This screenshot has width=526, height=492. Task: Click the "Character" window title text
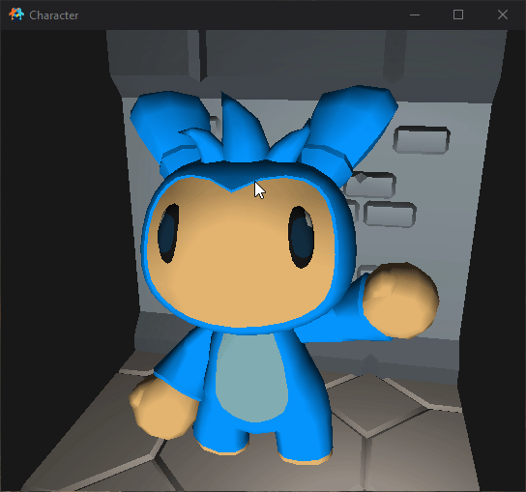[54, 15]
